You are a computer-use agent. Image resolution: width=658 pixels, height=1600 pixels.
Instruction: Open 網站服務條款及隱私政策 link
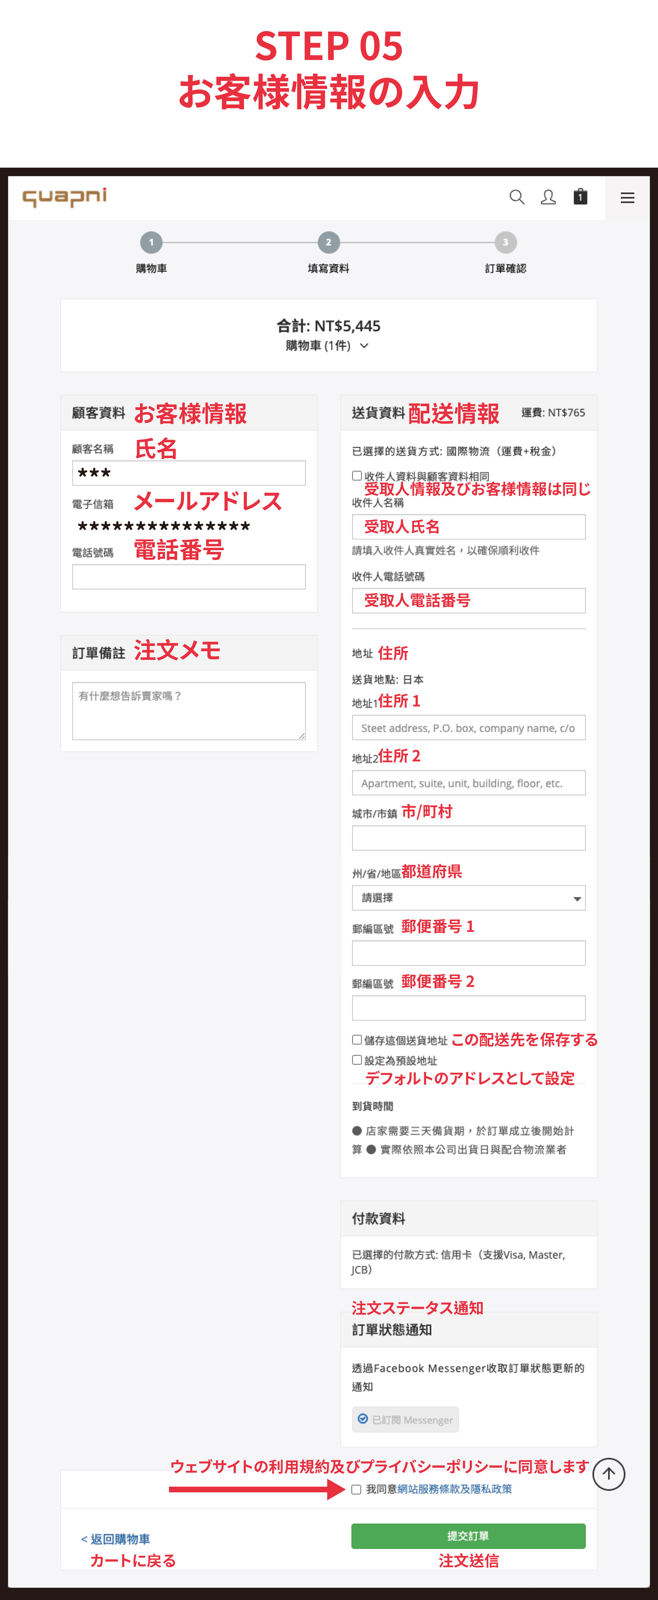454,1489
